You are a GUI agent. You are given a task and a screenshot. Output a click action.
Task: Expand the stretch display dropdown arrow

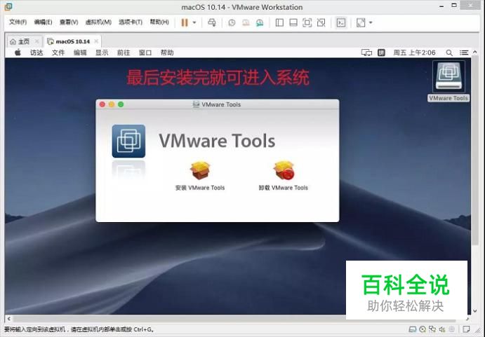click(371, 22)
